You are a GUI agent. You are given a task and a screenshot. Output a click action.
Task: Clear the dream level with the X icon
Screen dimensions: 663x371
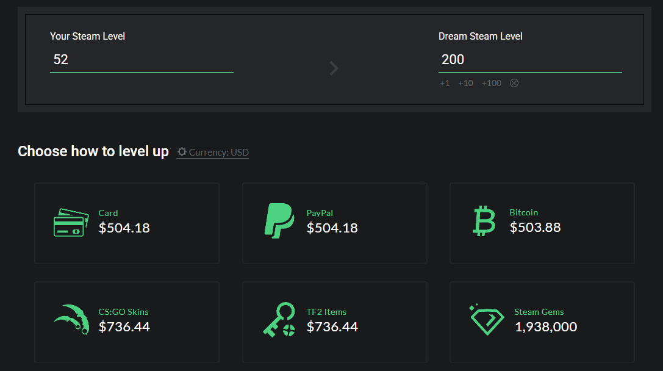(x=514, y=83)
